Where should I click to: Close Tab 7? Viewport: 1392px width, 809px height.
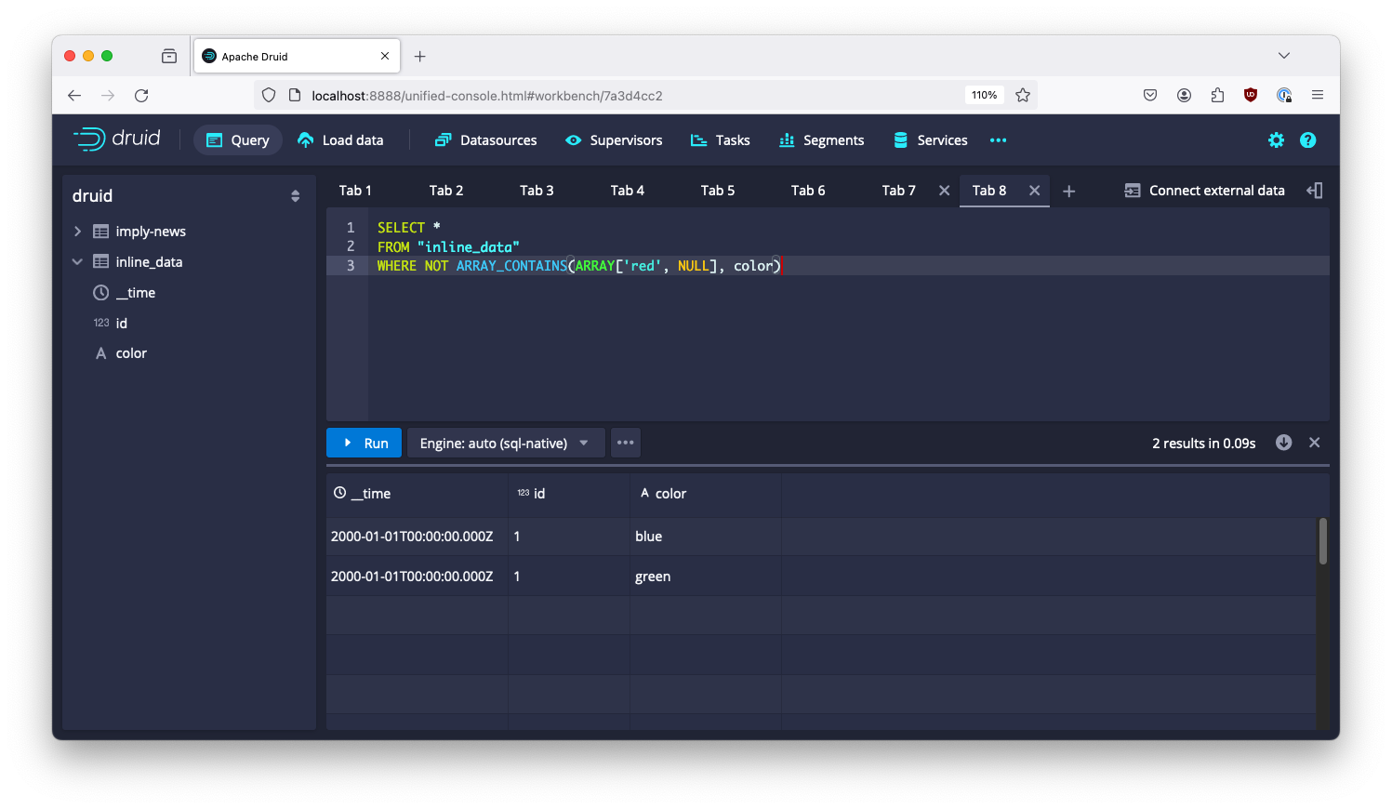click(x=944, y=190)
